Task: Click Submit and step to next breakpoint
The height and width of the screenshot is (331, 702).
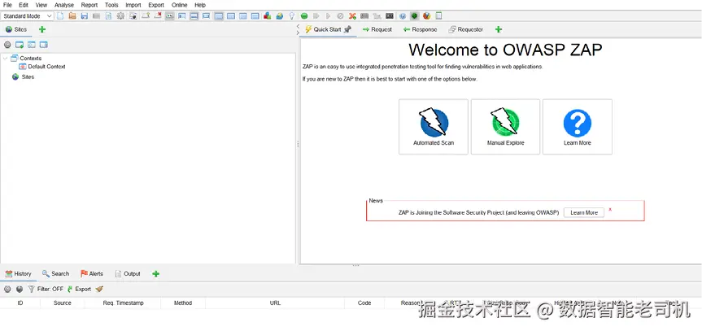Action: click(316, 16)
